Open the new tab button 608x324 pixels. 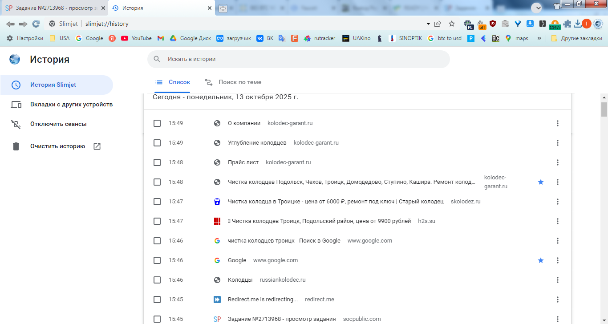click(223, 8)
